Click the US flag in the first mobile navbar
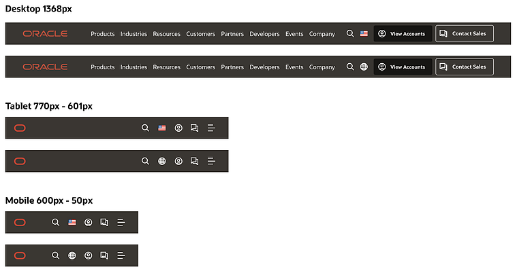Screen dimensions: 517x271 tap(72, 222)
